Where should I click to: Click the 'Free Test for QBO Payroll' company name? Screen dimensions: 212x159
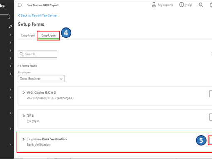click(x=42, y=5)
